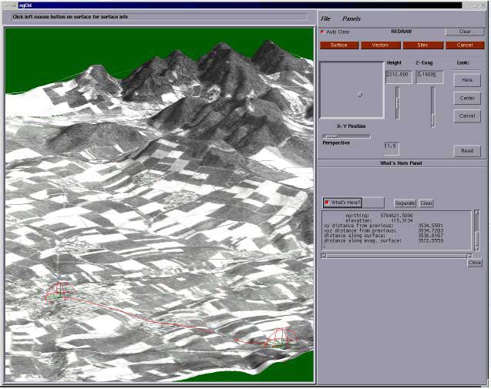The width and height of the screenshot is (491, 389).
Task: Click 'xy distance from previous:' text line
Action: click(x=384, y=226)
